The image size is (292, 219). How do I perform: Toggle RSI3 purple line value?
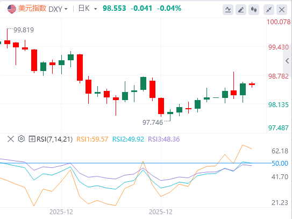164,139
